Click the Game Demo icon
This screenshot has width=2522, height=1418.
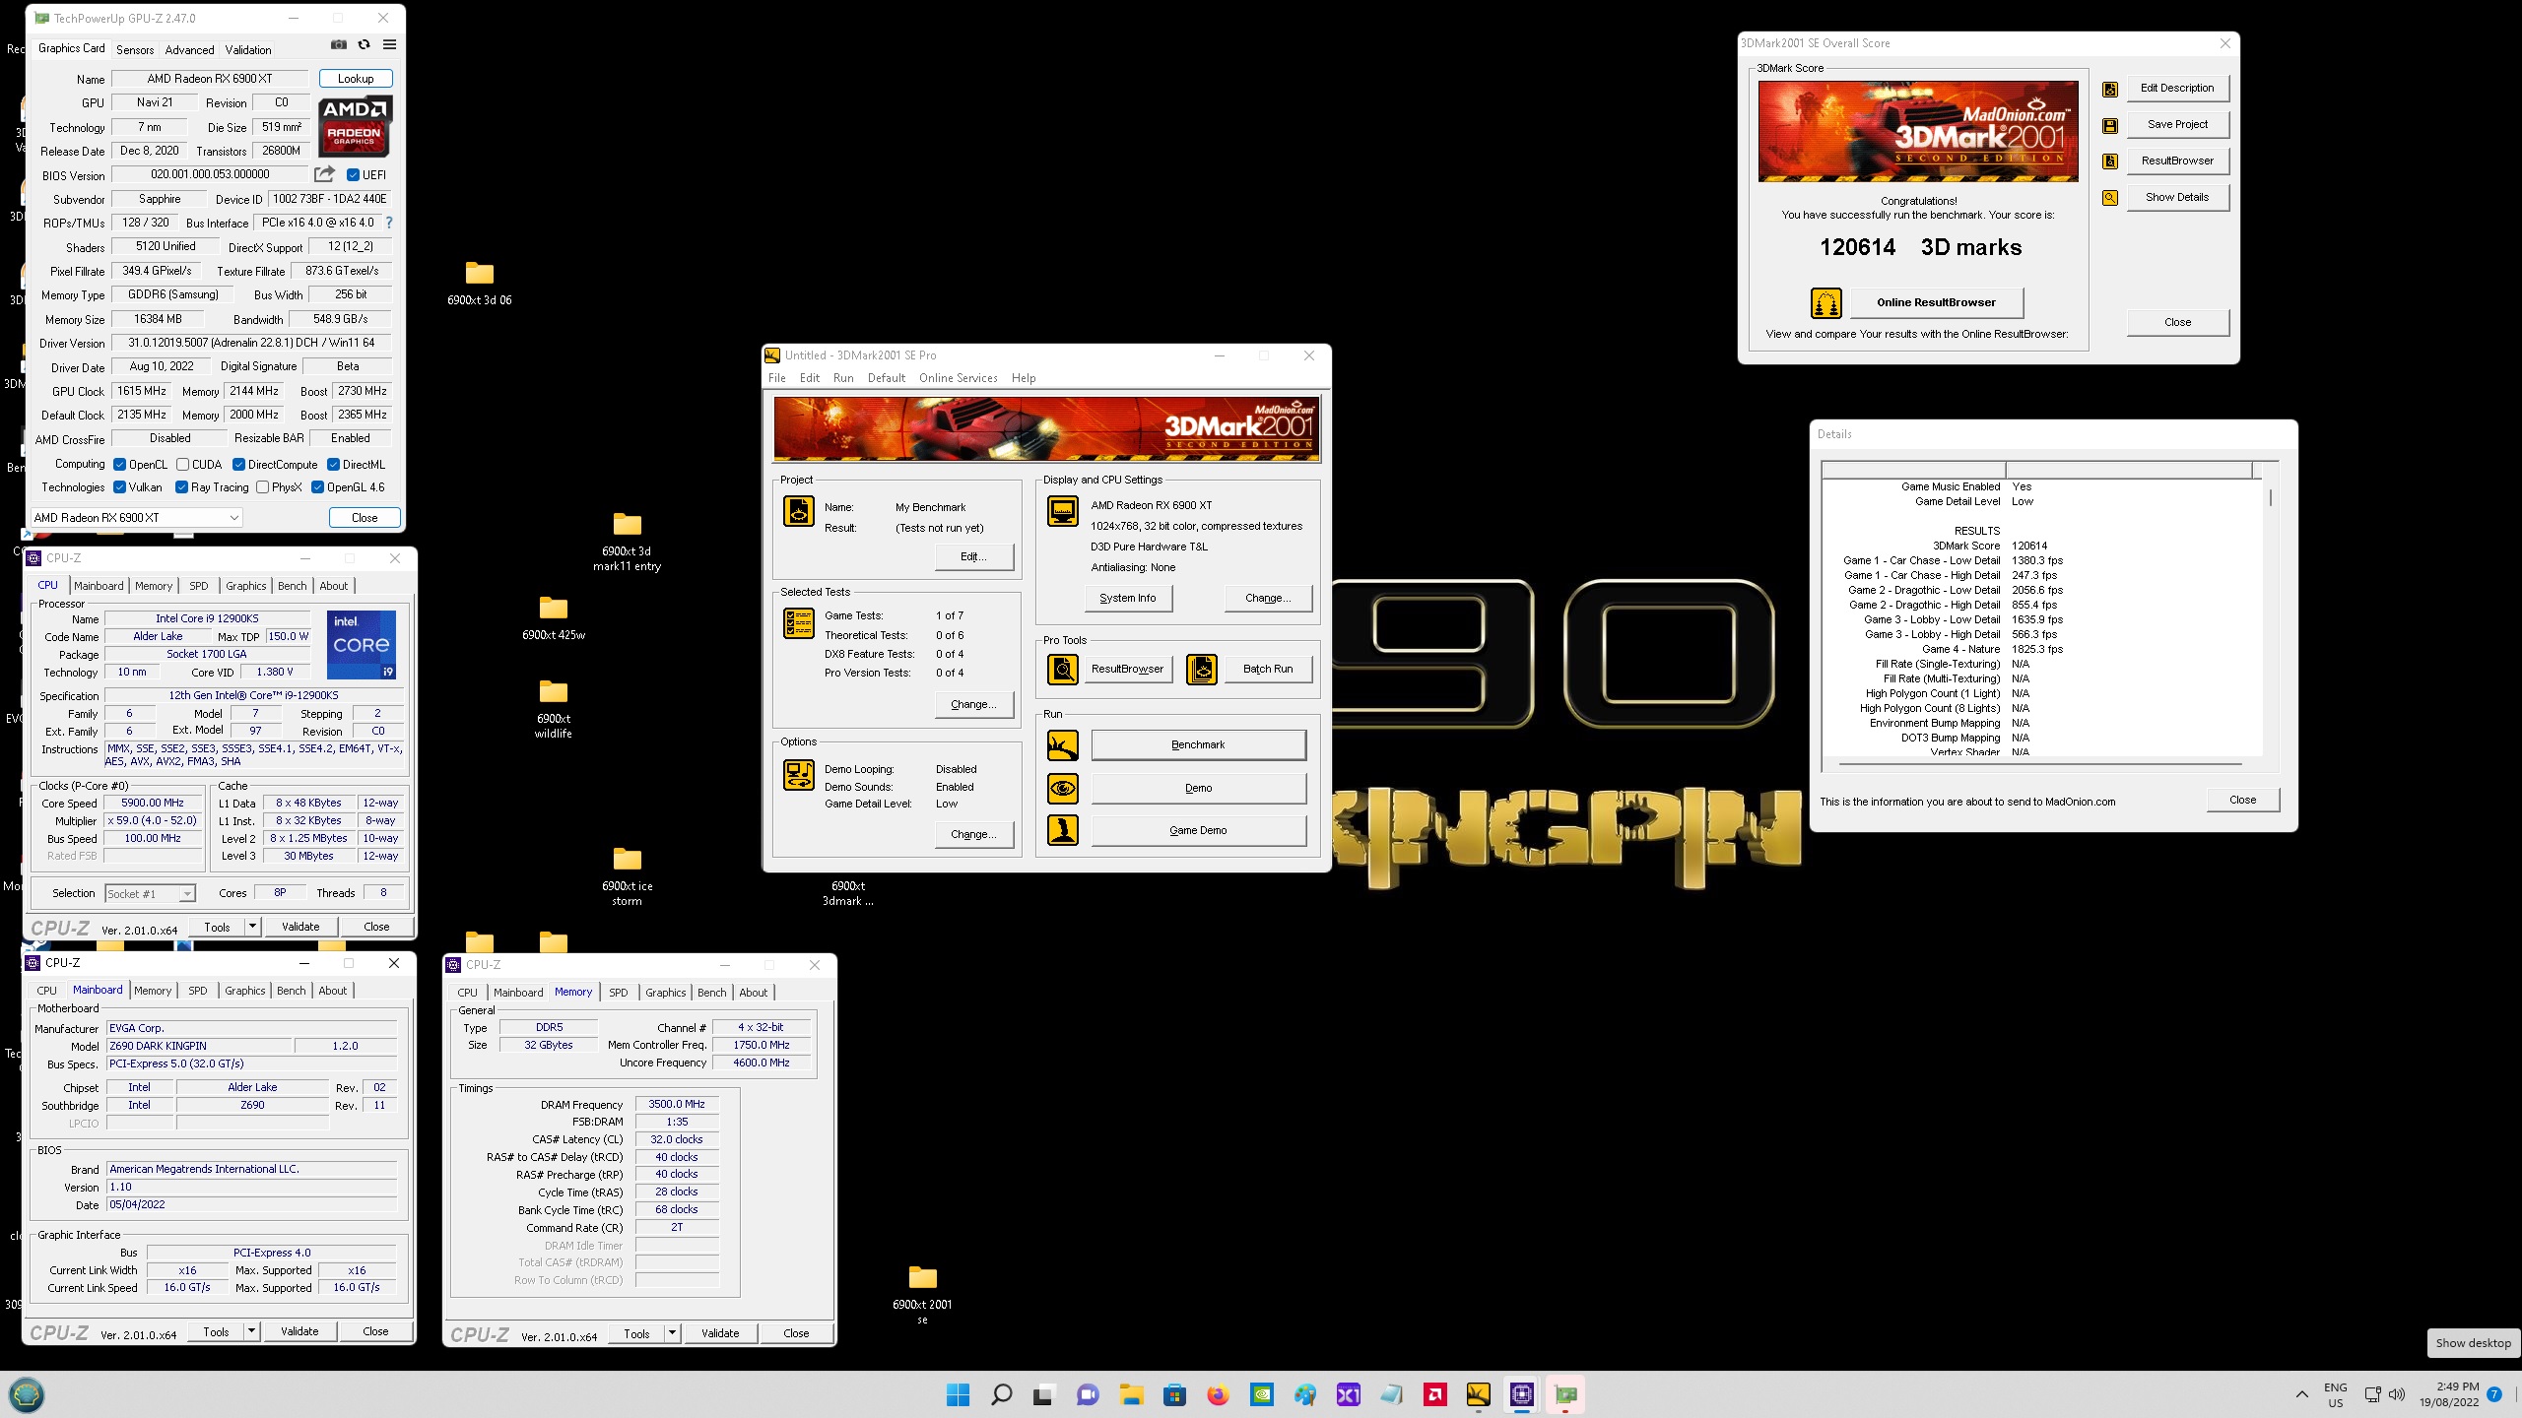pos(1062,830)
